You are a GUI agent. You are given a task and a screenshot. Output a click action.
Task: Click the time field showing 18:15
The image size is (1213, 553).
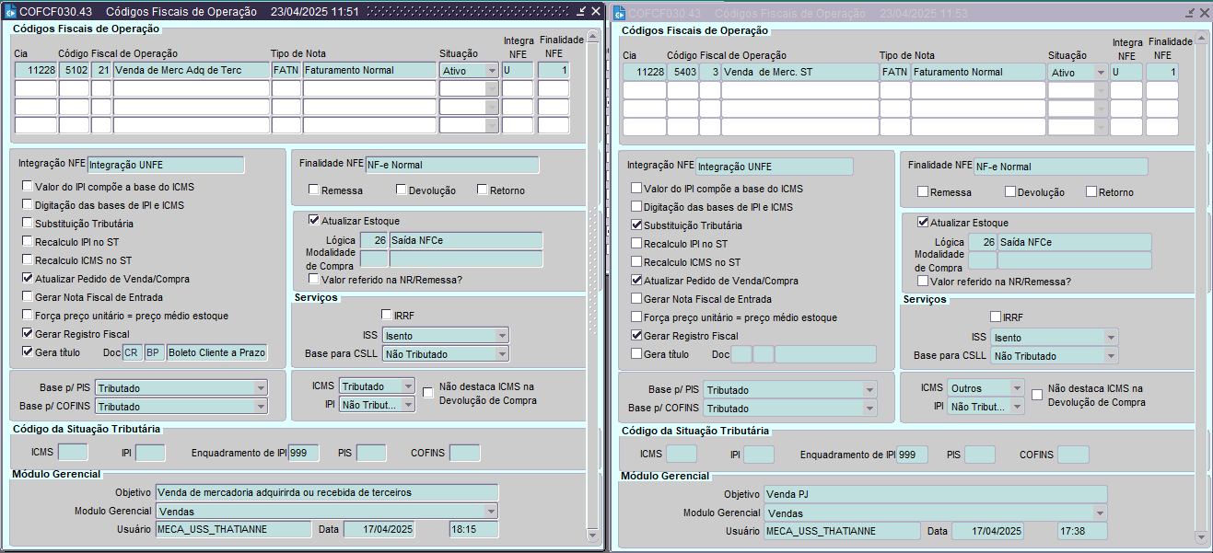[x=473, y=529]
